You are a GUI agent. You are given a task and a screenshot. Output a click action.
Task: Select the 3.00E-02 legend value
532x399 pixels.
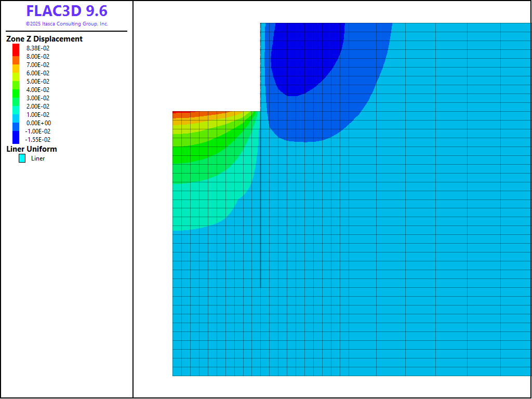[x=38, y=98]
